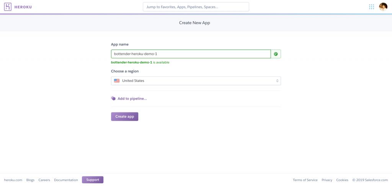Click the App name input field
This screenshot has height=186, width=392.
[191, 54]
